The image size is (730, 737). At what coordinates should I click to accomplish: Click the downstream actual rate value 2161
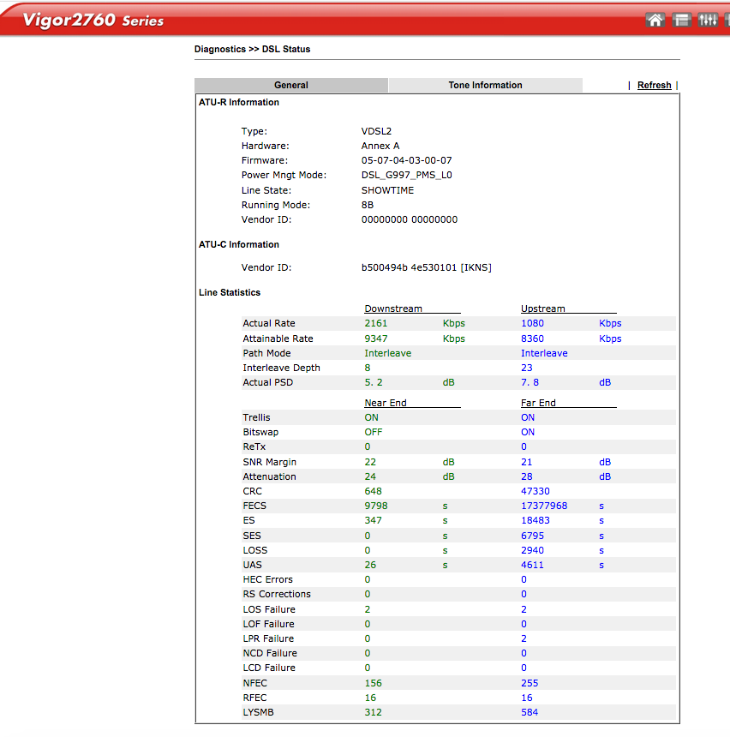click(375, 324)
